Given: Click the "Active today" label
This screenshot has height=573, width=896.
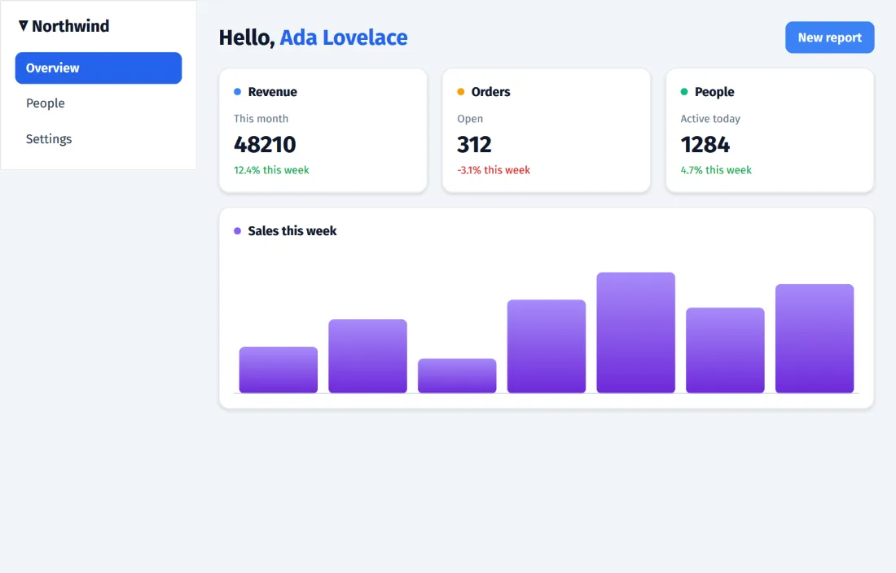Looking at the screenshot, I should coord(710,119).
